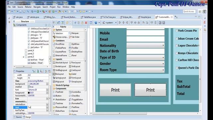Select button - "Print" in component tree

[x=35, y=63]
